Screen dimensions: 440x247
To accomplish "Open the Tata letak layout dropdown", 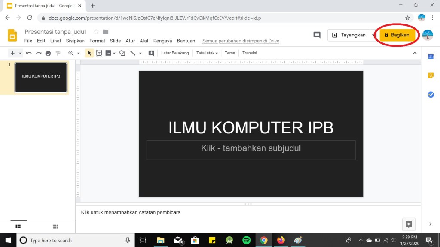I will pos(207,53).
